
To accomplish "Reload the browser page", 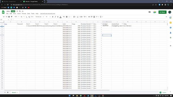I will click(8, 5).
